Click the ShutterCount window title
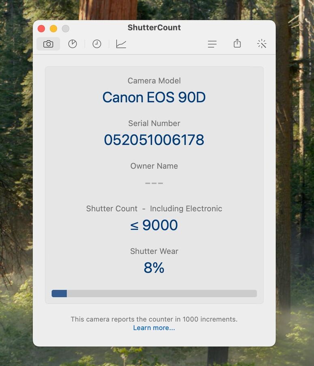314x366 pixels. [154, 28]
